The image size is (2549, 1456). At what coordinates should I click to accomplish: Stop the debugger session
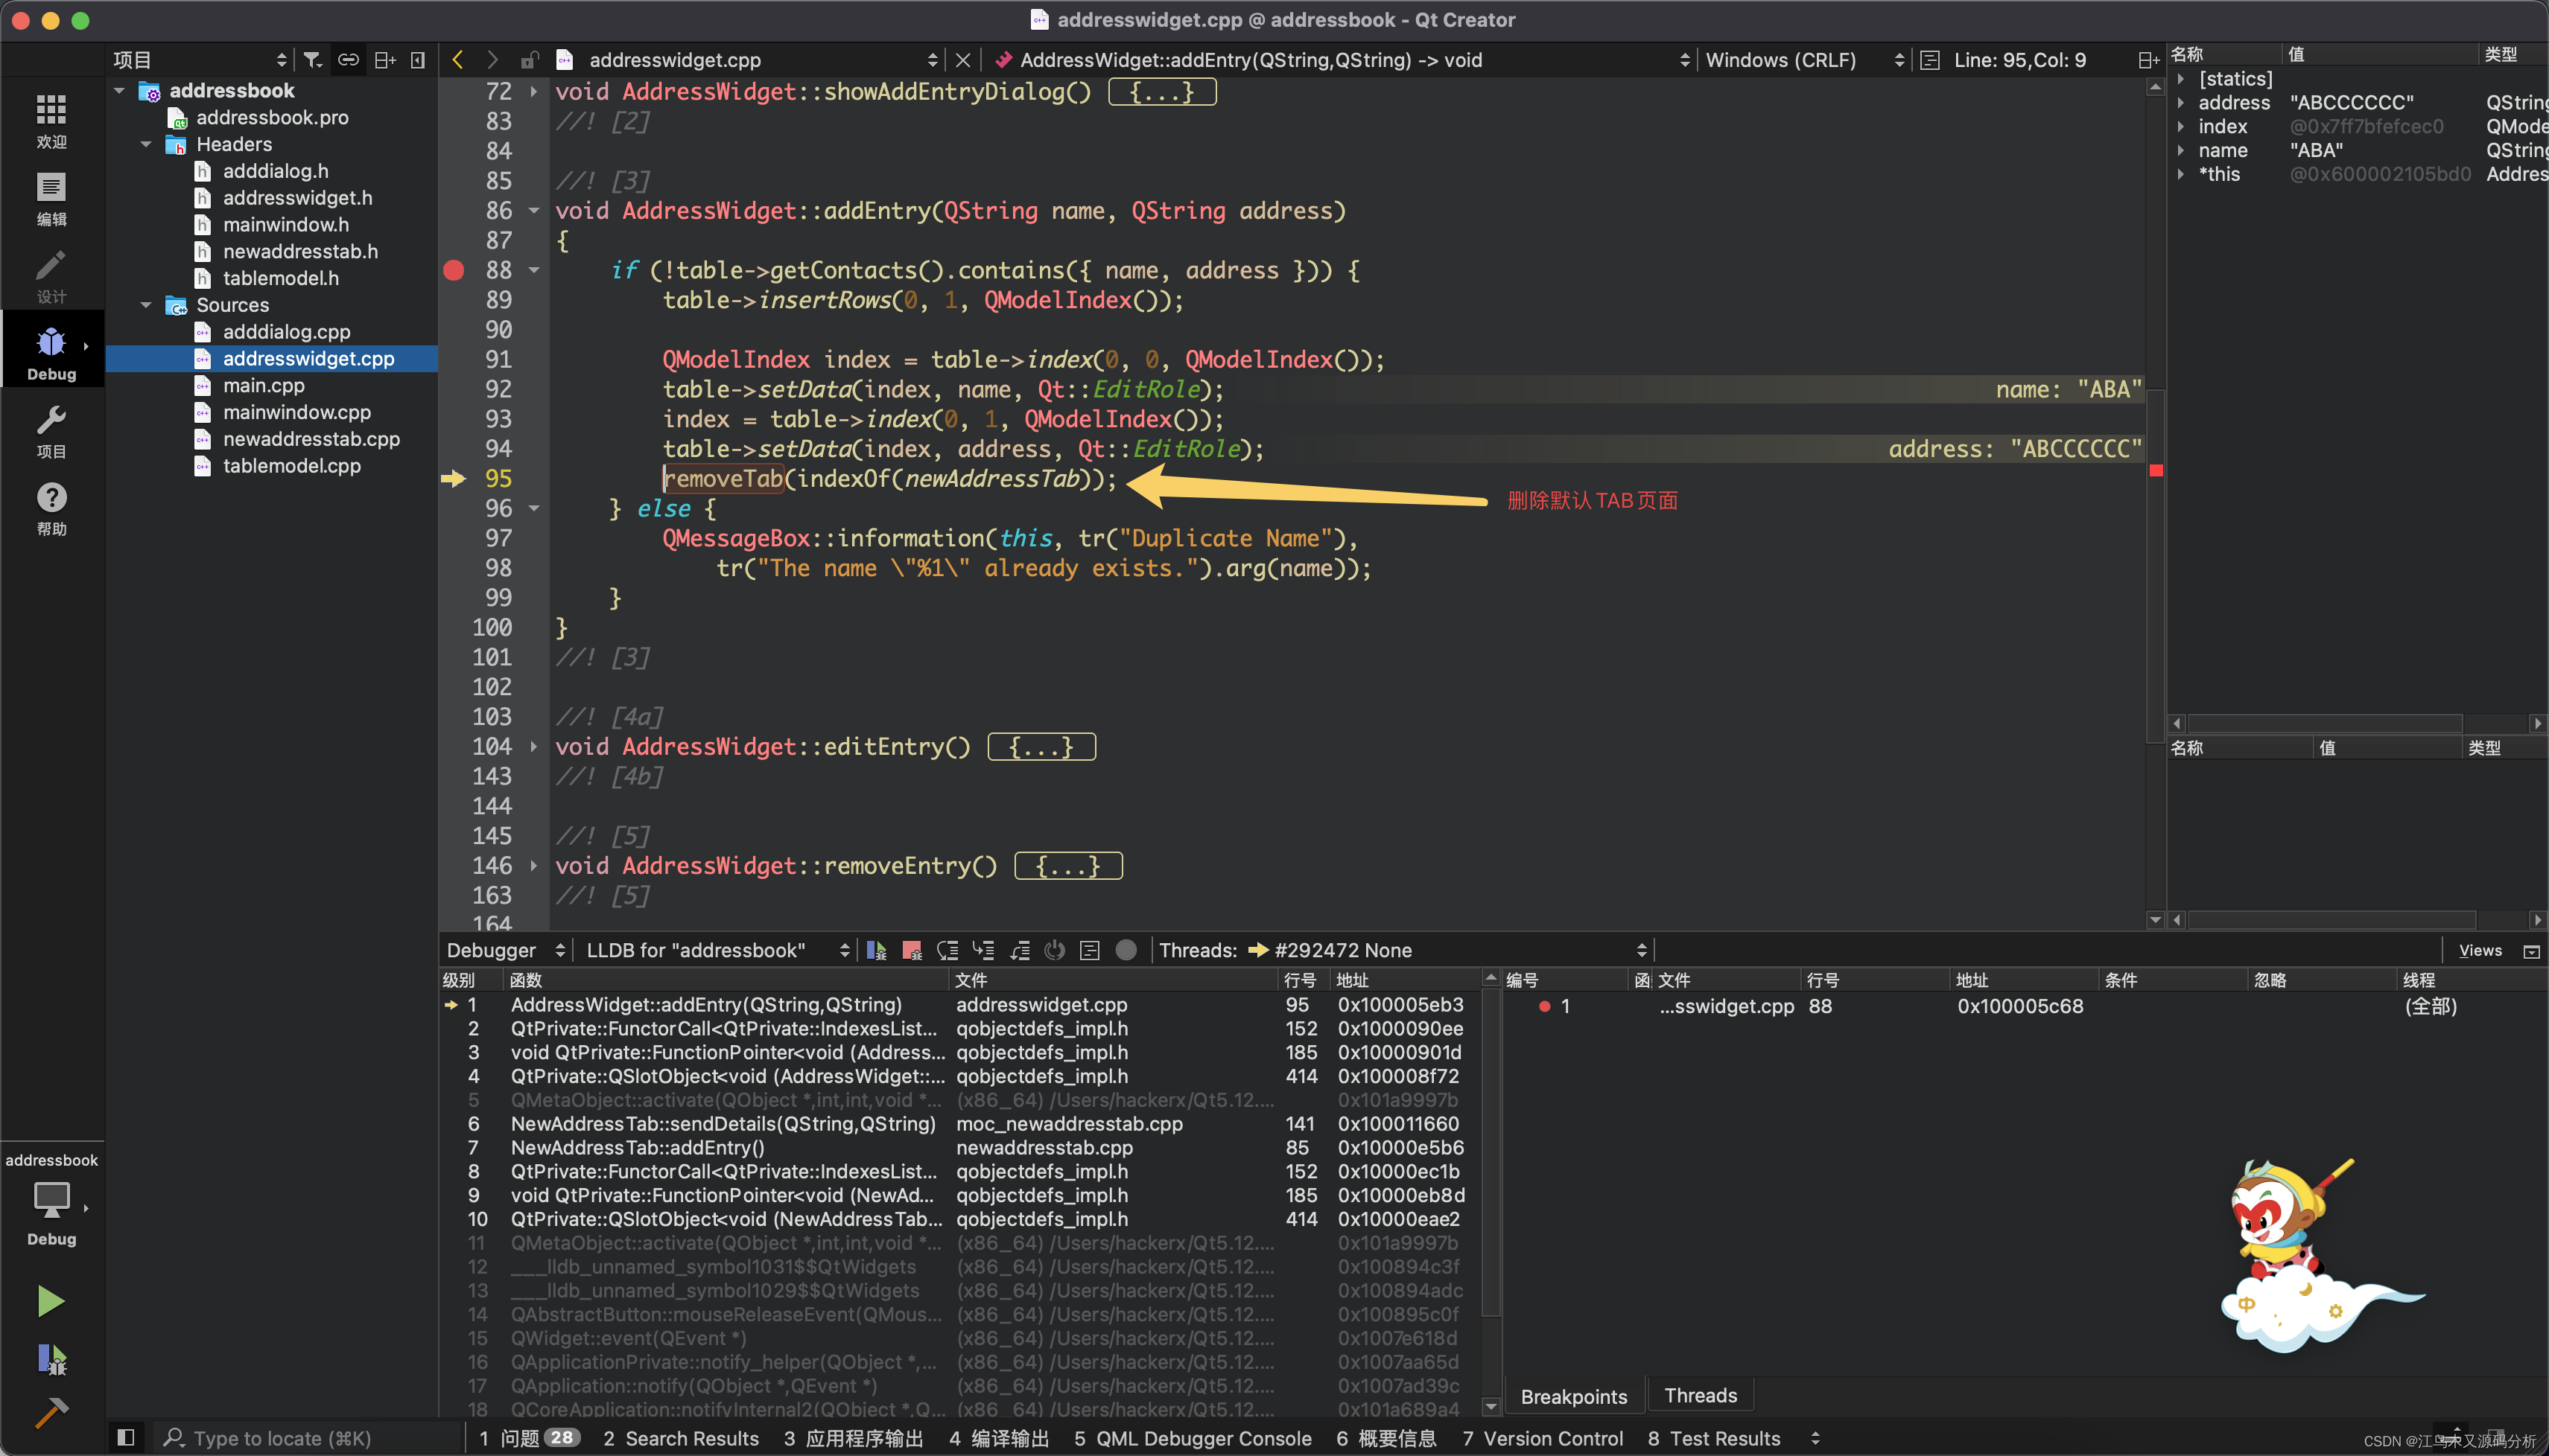[x=911, y=950]
